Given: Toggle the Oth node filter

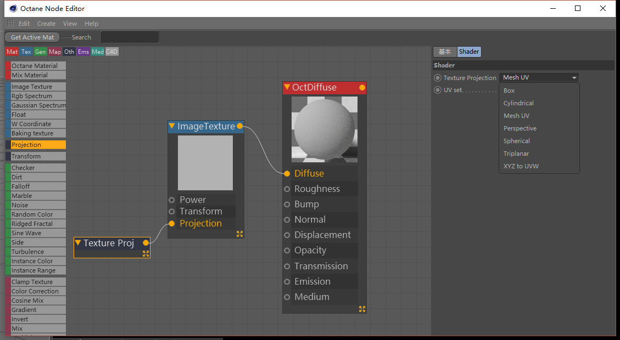Looking at the screenshot, I should [69, 52].
